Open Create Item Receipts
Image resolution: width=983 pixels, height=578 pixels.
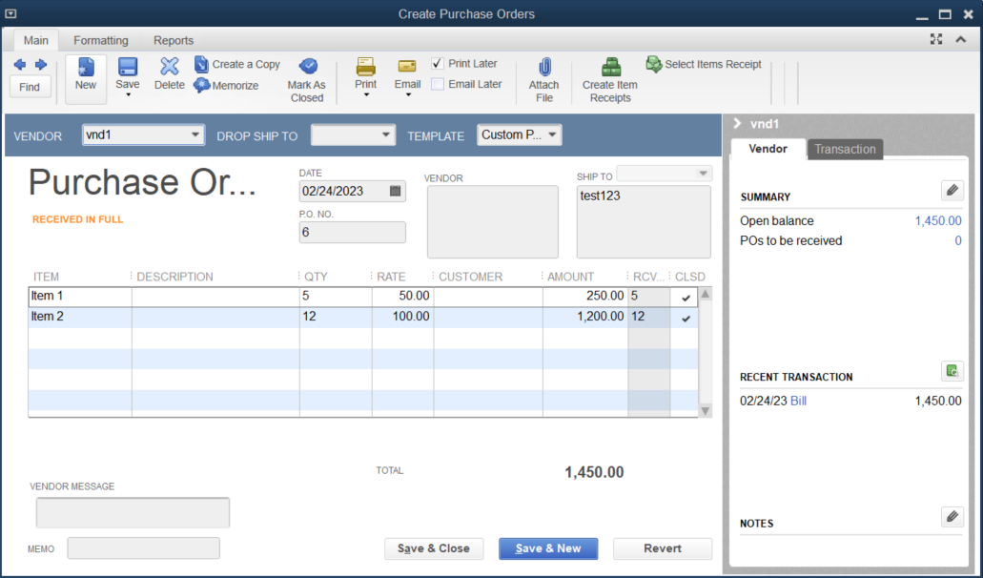[x=609, y=81]
